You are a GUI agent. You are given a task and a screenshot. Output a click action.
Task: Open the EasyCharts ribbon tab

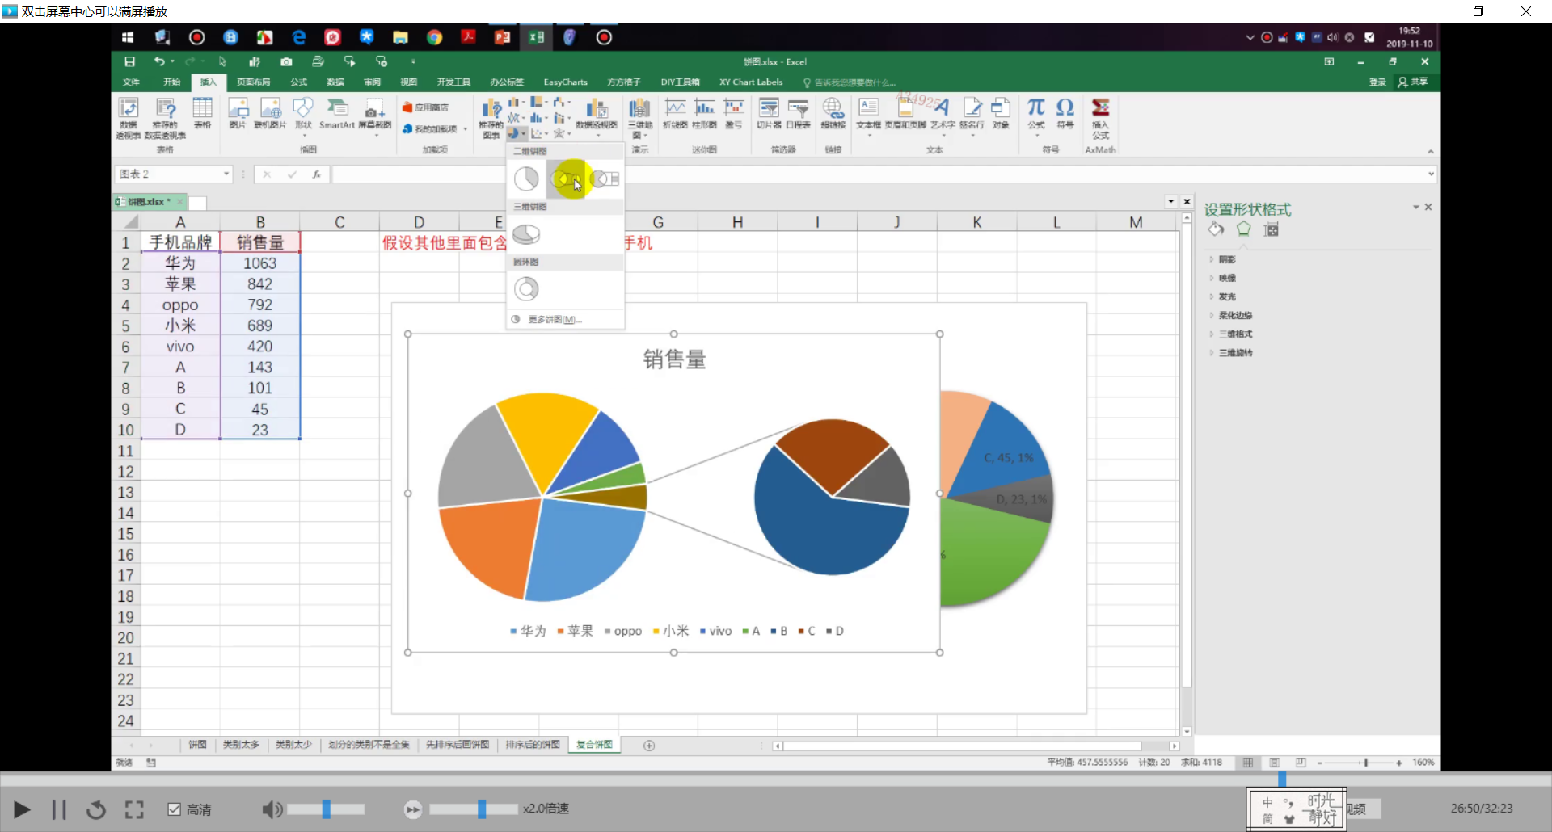[565, 82]
